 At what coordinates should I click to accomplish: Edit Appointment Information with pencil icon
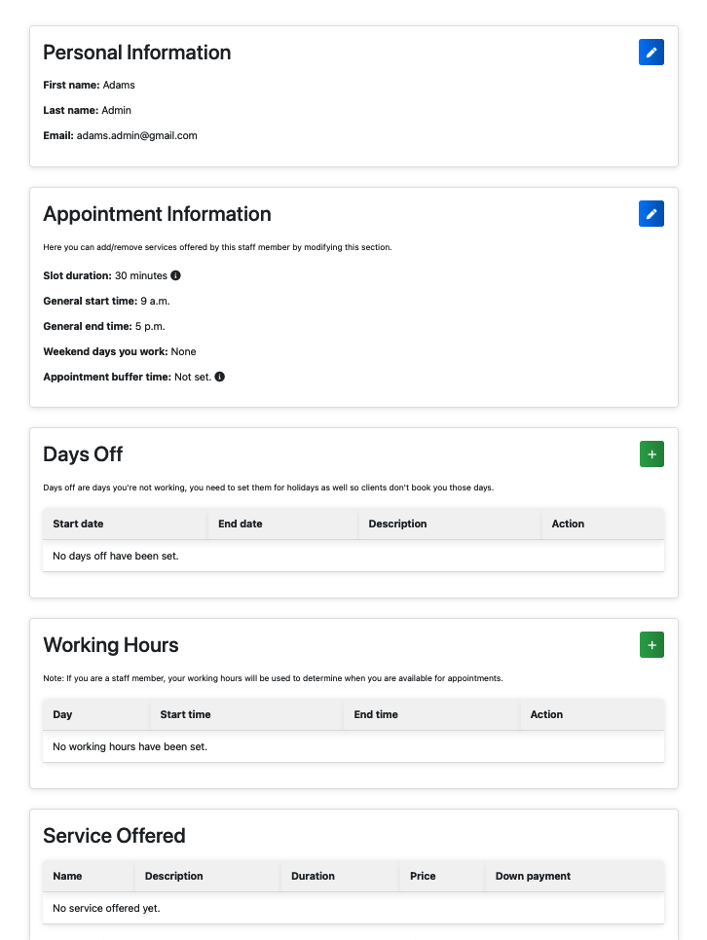point(651,214)
